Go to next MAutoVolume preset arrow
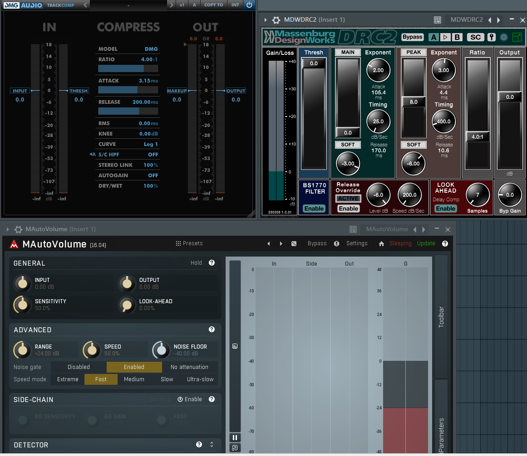The image size is (527, 456). 281,243
